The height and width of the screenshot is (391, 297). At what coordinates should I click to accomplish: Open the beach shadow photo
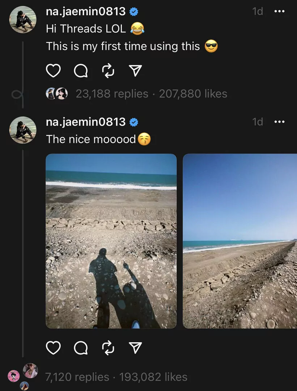pos(111,241)
